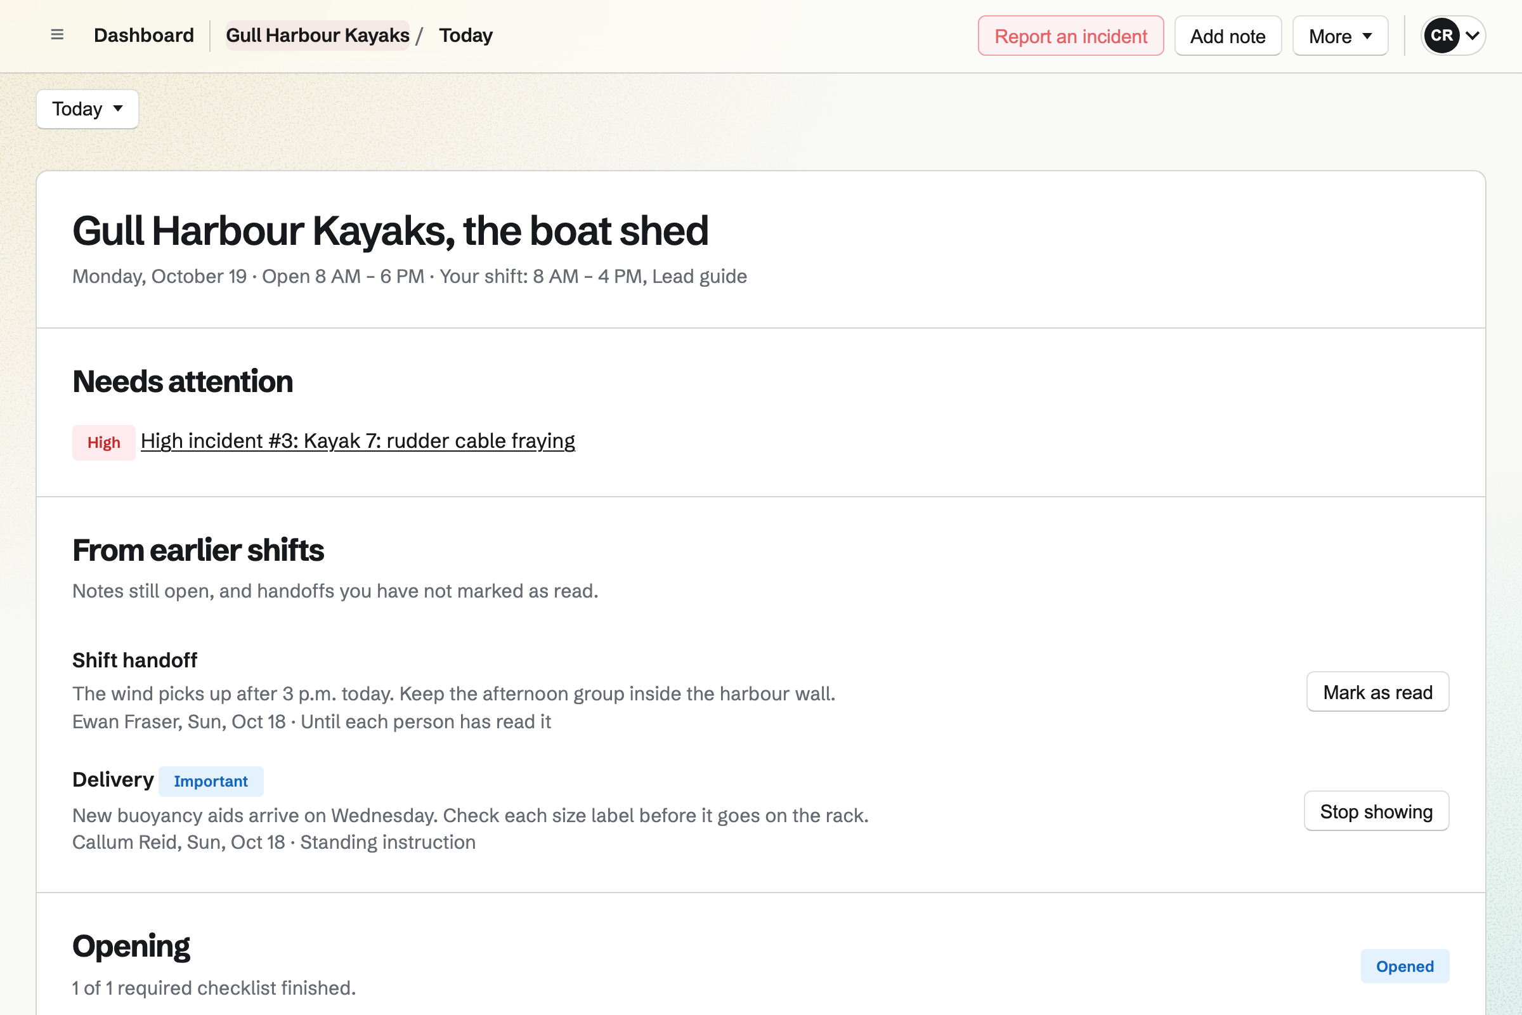Click the Monday, October 19 shift info line
The height and width of the screenshot is (1015, 1522).
(410, 277)
